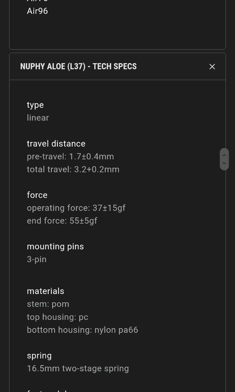Select the pre-travel 1.7±0.4mm line
The image size is (235, 392).
pyautogui.click(x=70, y=156)
